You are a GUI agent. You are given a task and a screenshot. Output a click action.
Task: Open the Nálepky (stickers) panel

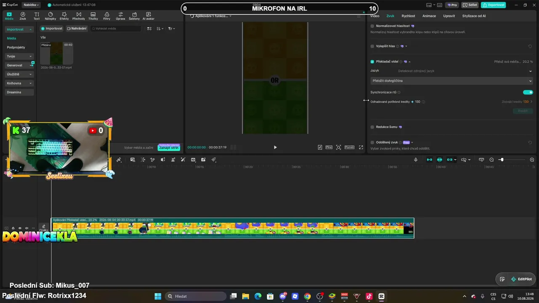coord(51,16)
